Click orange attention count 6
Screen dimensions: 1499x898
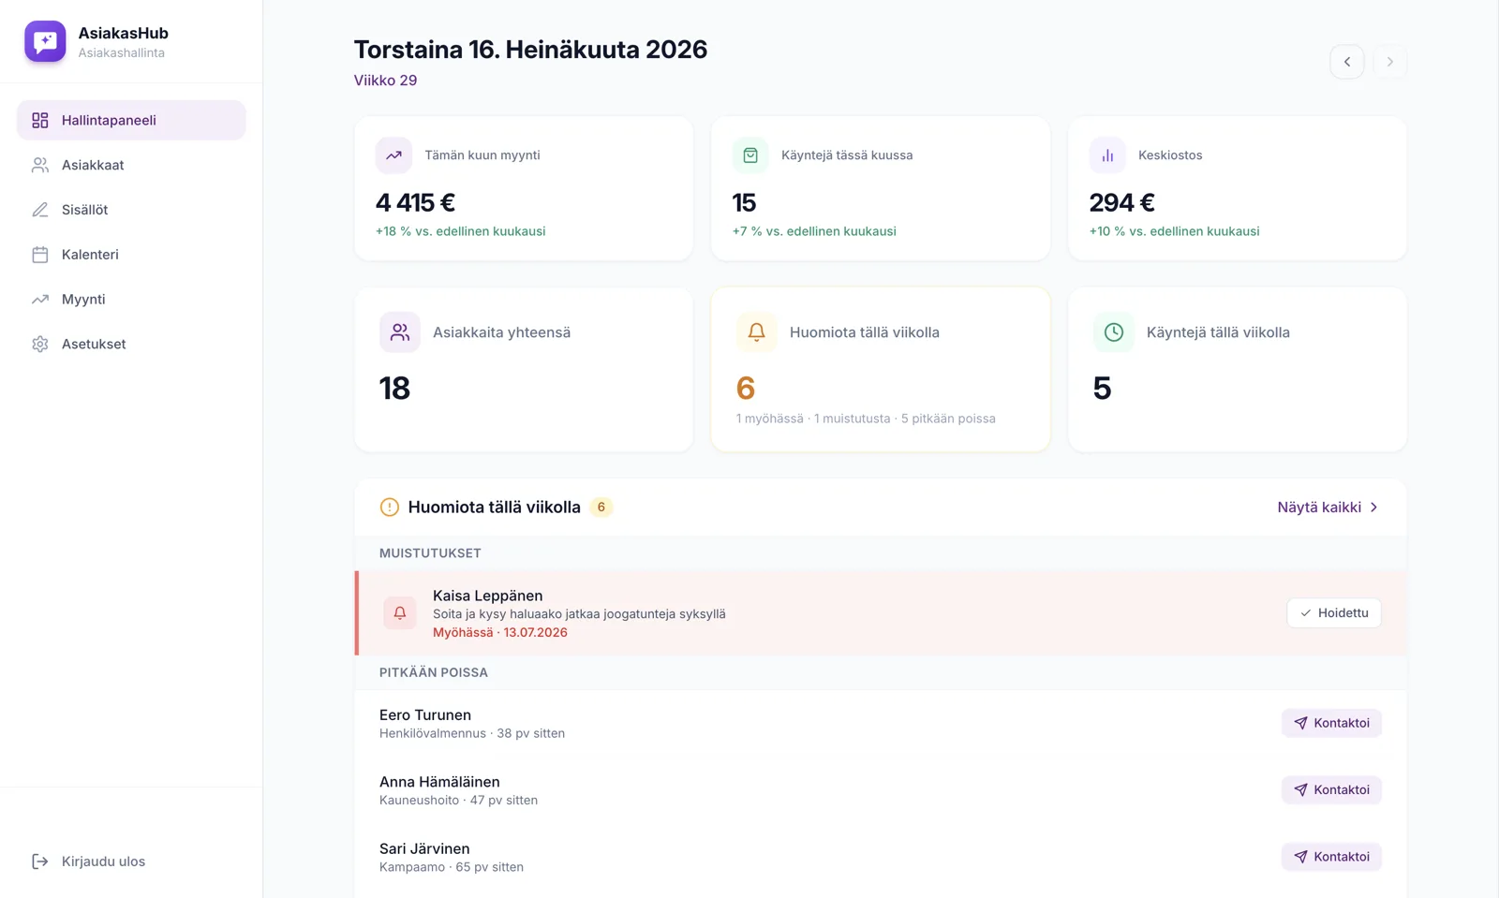click(x=746, y=389)
